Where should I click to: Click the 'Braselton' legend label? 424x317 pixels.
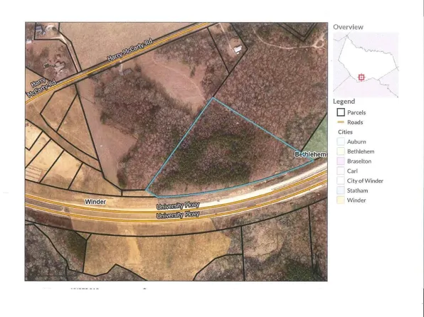tap(359, 161)
